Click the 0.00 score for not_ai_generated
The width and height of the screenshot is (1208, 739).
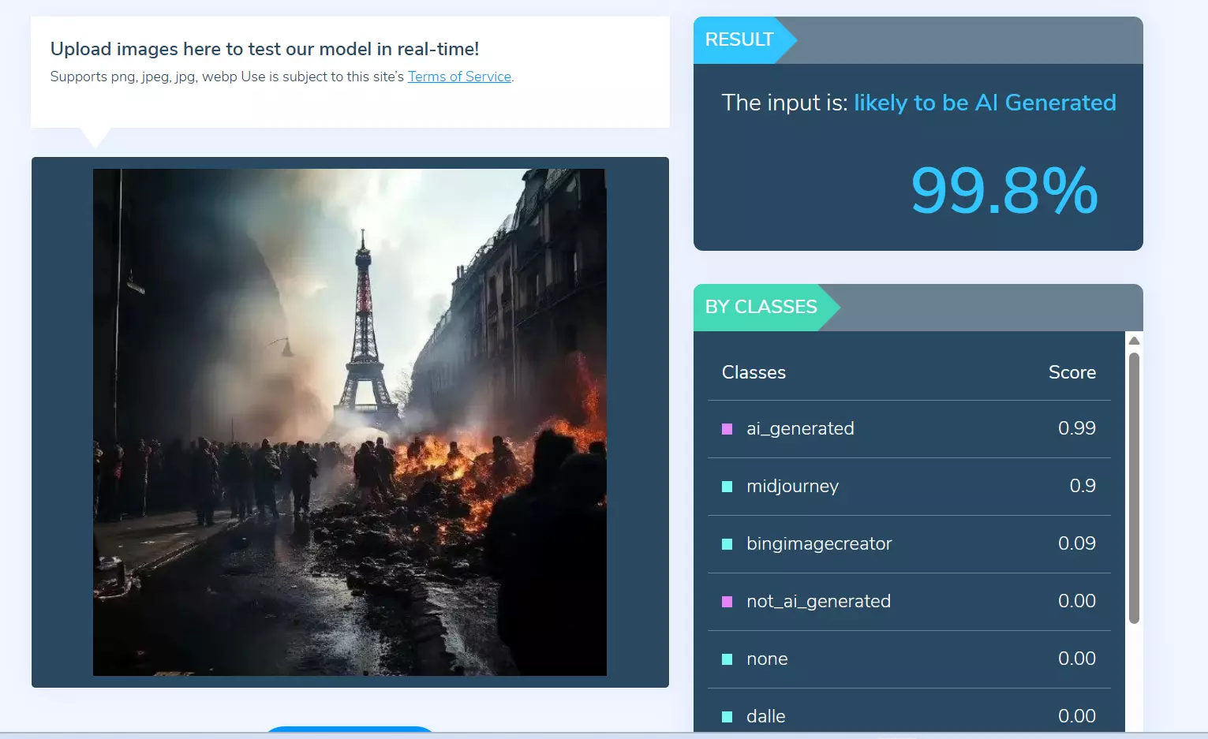coord(1076,601)
